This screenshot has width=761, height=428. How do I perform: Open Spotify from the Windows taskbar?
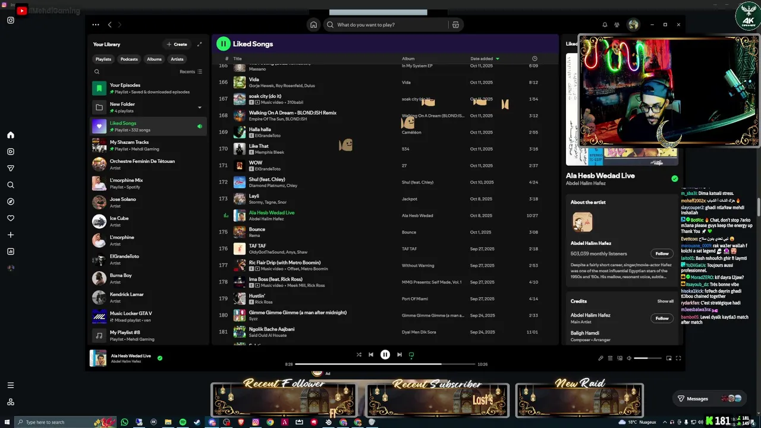point(183,422)
